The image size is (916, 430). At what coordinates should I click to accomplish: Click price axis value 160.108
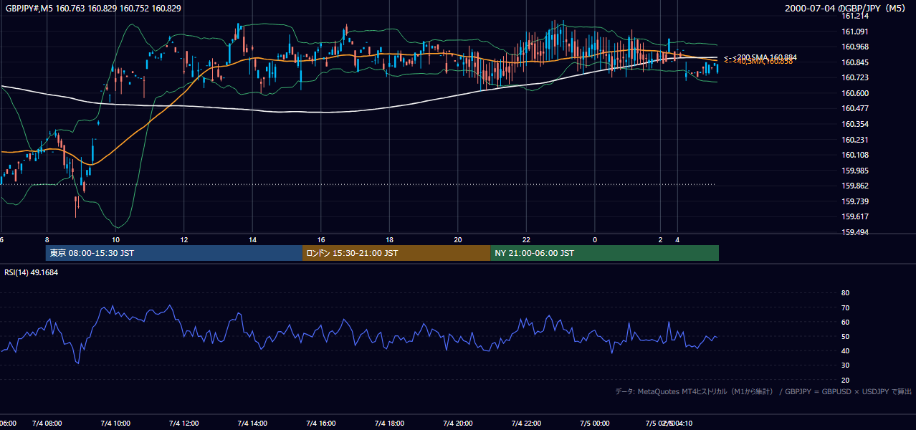pyautogui.click(x=855, y=155)
